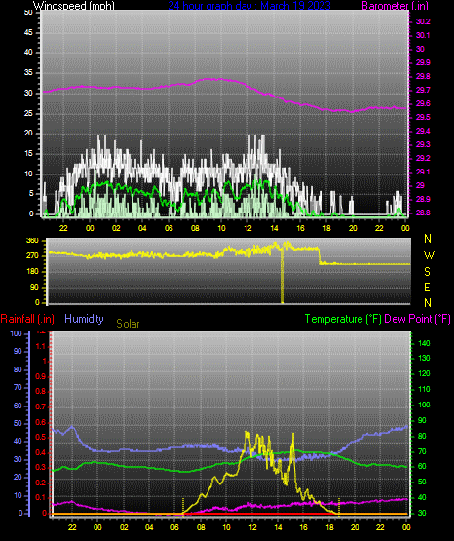454x541 pixels.
Task: Click the "Barometer (.in)" axis title
Action: (396, 6)
